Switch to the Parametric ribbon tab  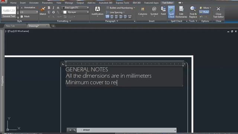47,3
